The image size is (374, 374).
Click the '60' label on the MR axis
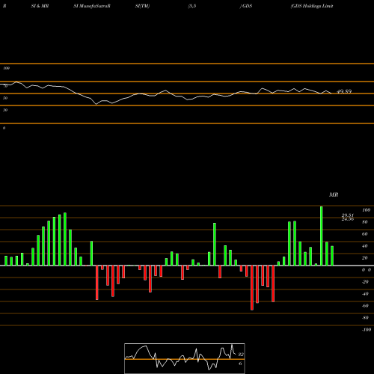(x=365, y=234)
